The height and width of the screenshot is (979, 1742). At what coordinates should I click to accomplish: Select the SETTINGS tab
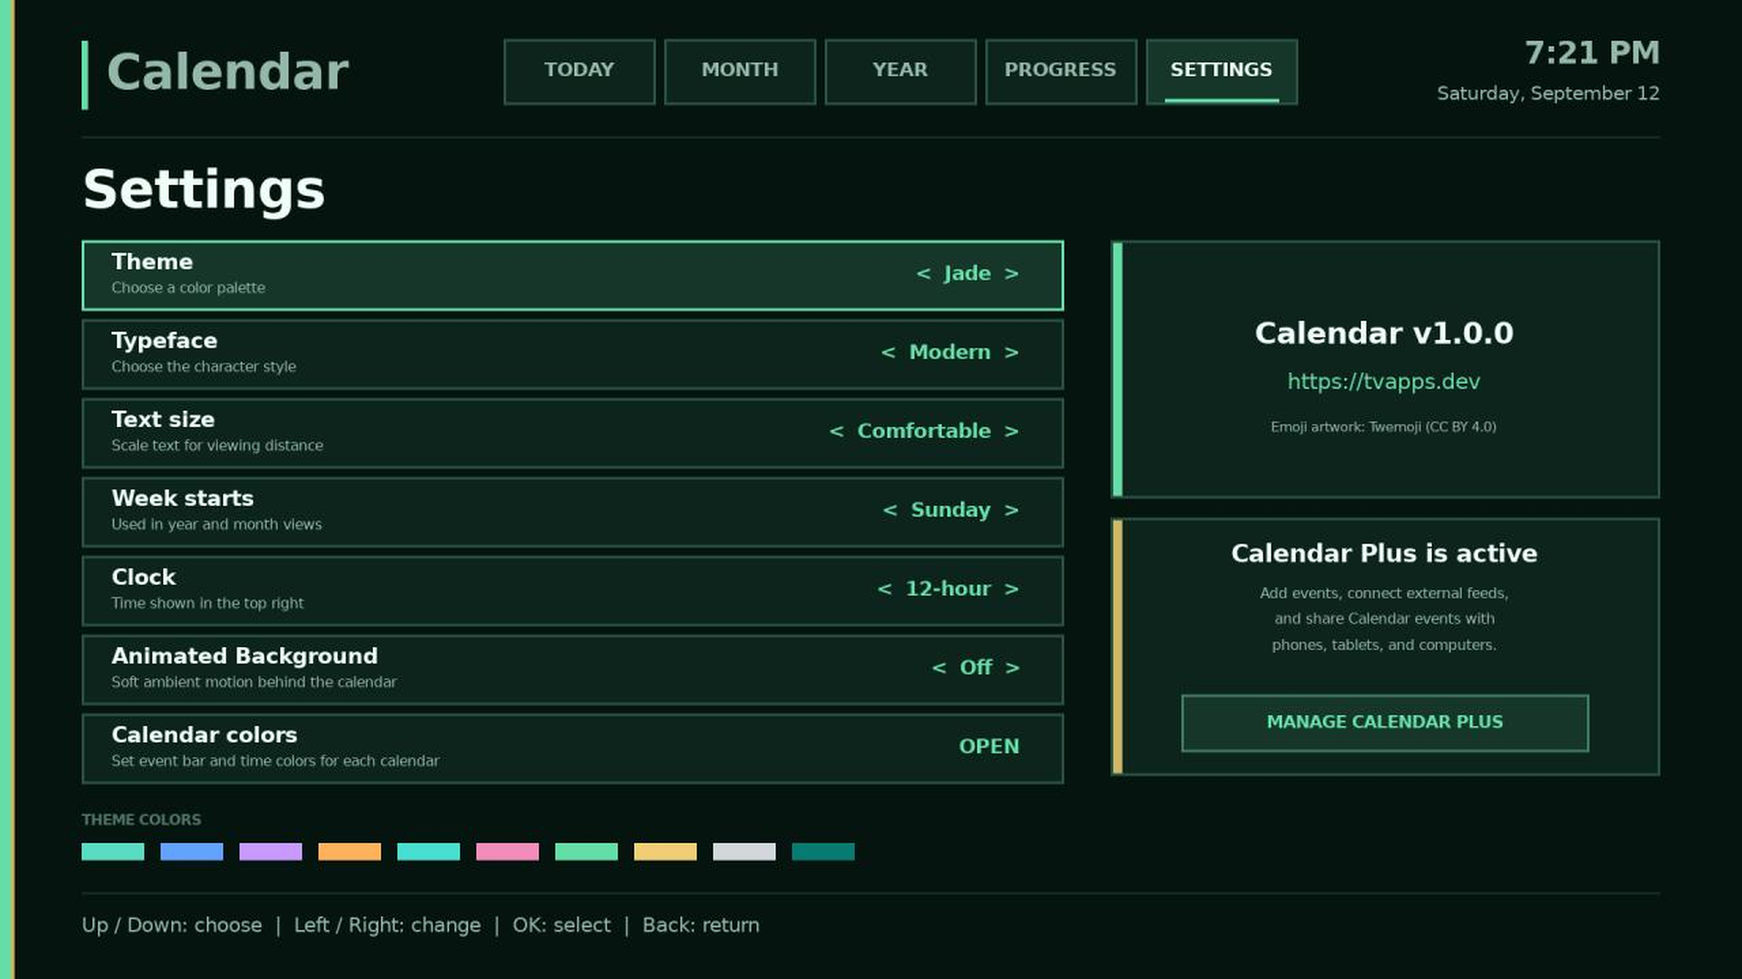pyautogui.click(x=1221, y=71)
